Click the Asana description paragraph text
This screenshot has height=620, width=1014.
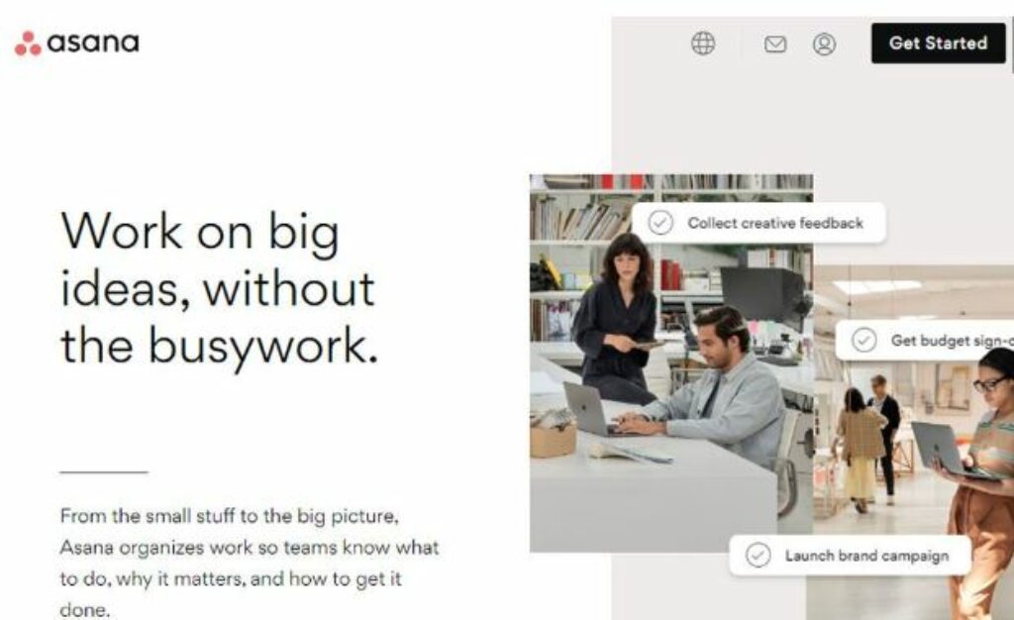(x=250, y=563)
